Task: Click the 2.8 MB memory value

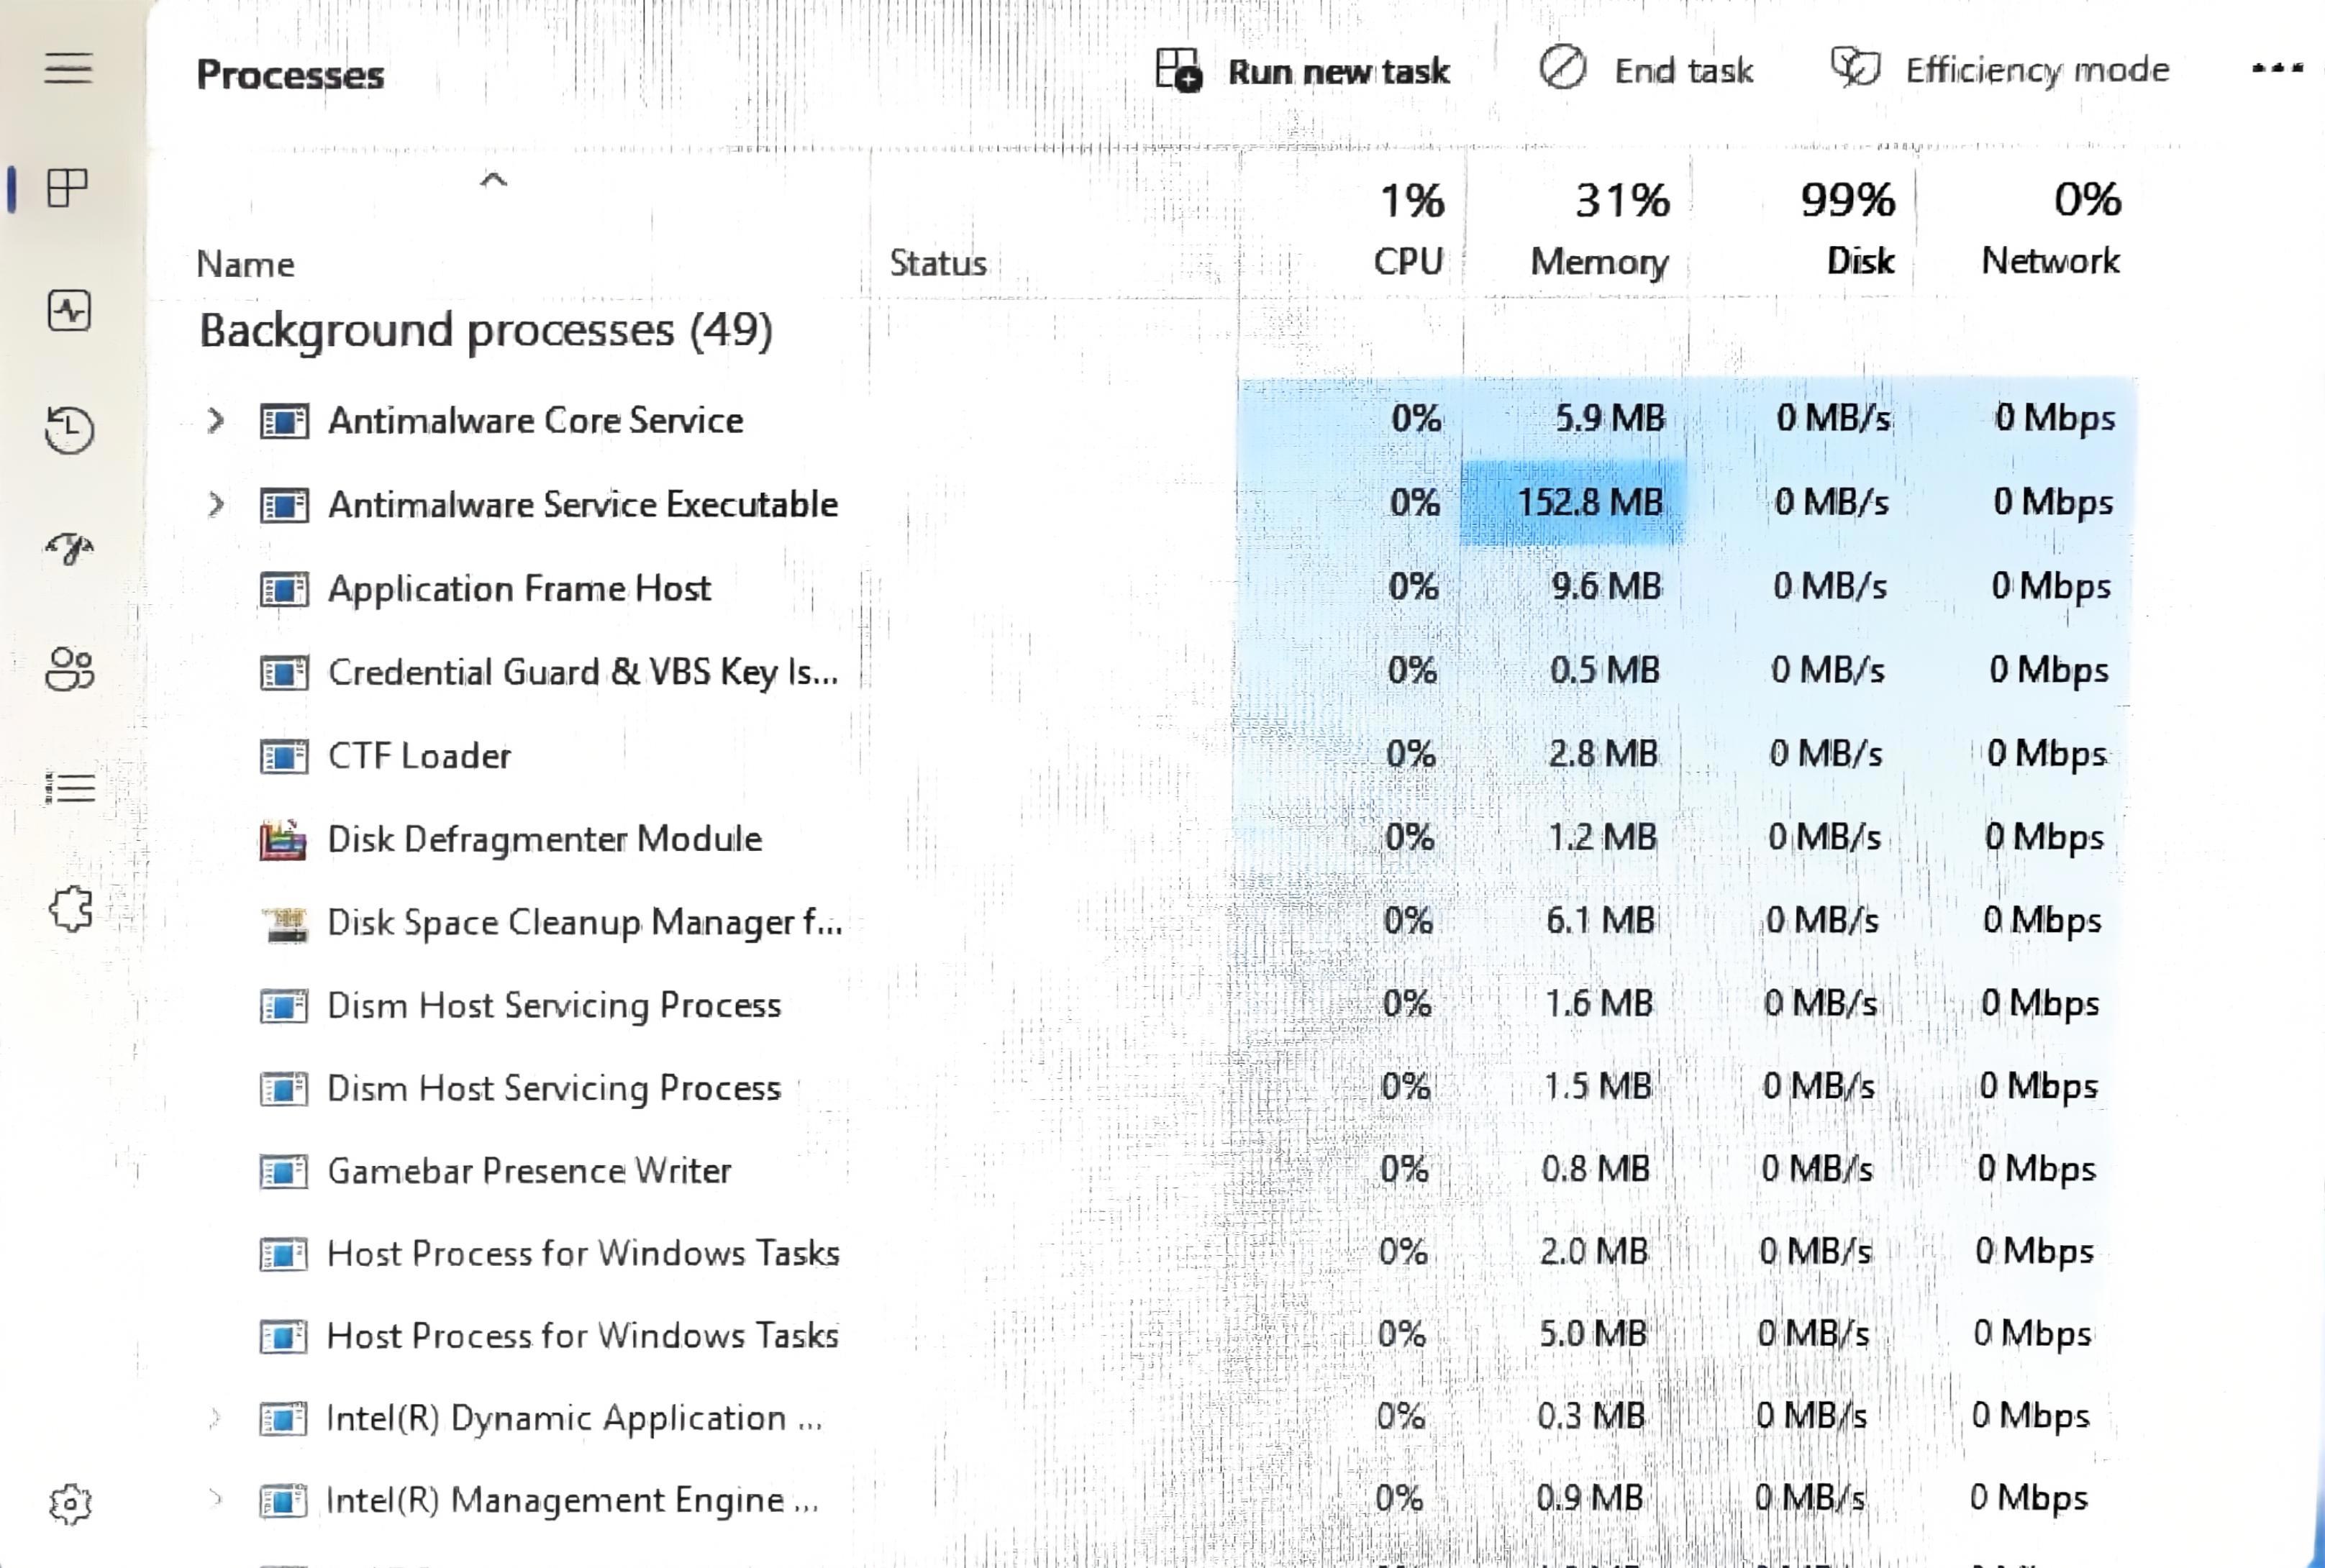Action: (1603, 753)
